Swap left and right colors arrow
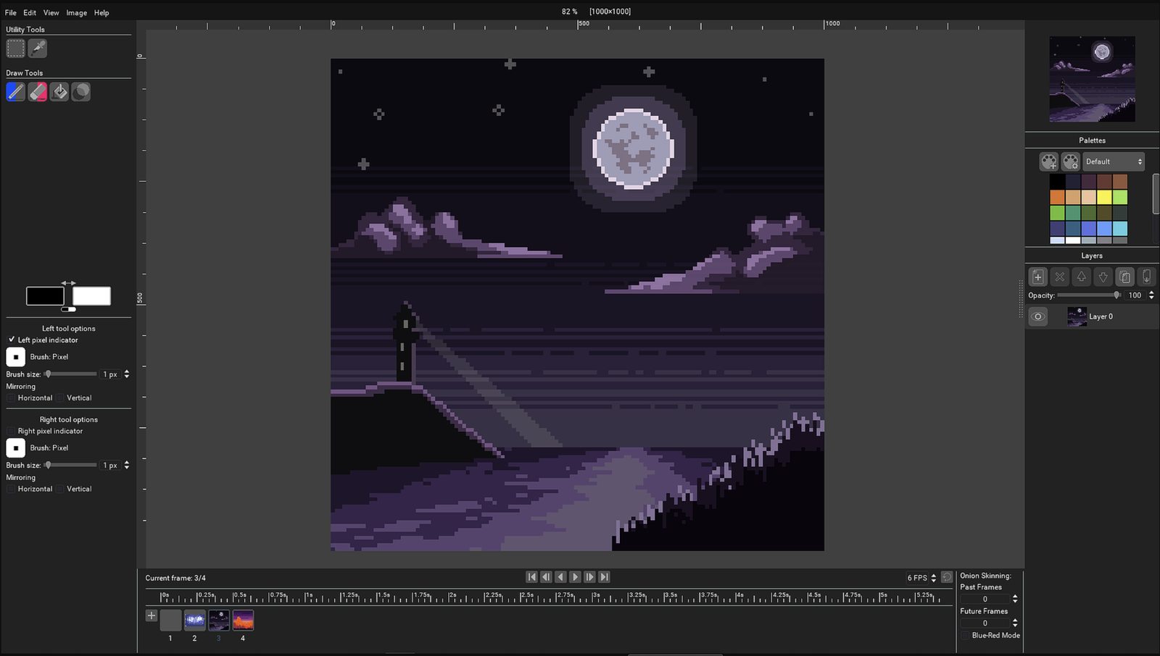 pos(68,283)
